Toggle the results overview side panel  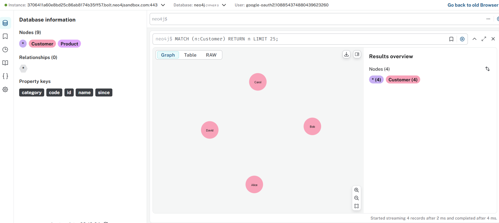tap(357, 54)
